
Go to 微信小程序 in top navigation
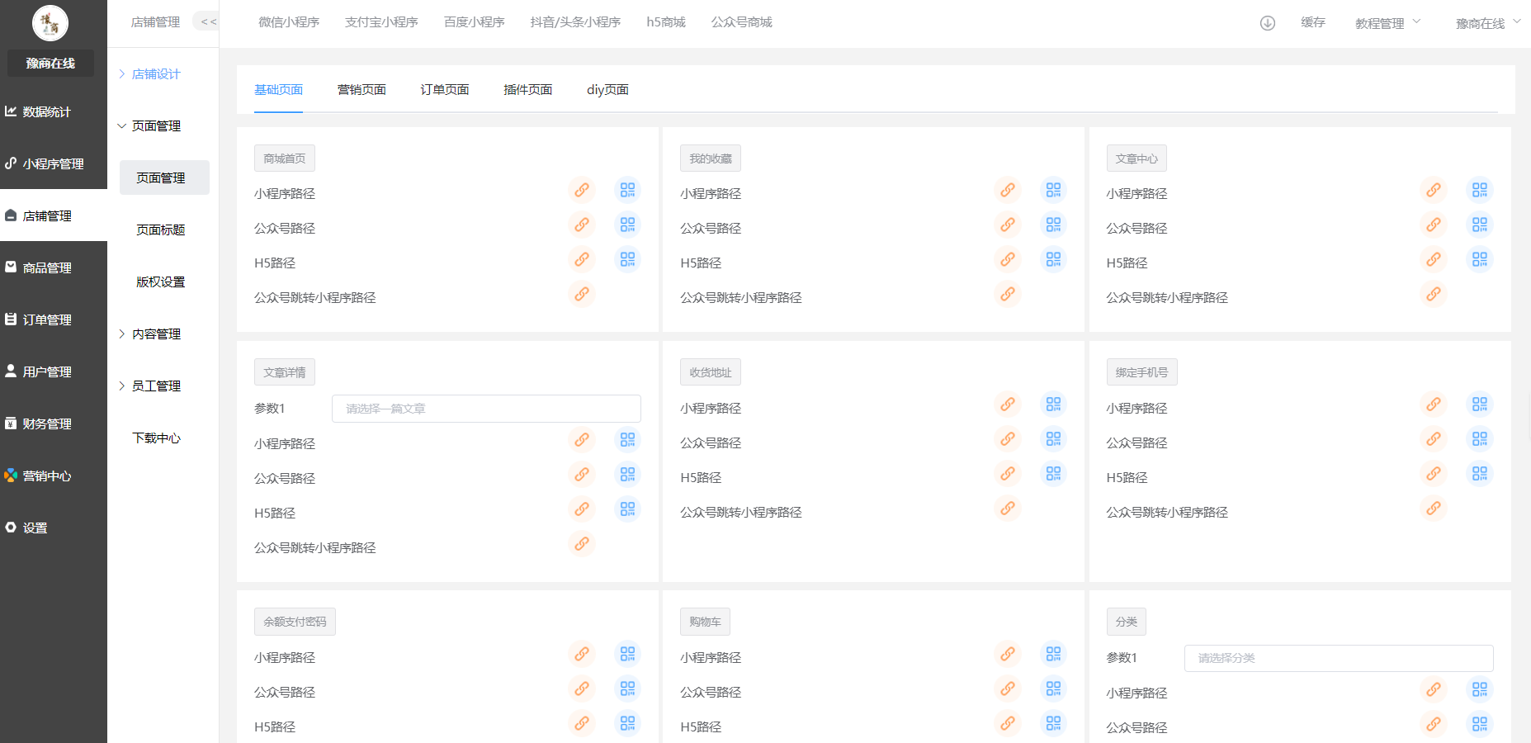(289, 22)
